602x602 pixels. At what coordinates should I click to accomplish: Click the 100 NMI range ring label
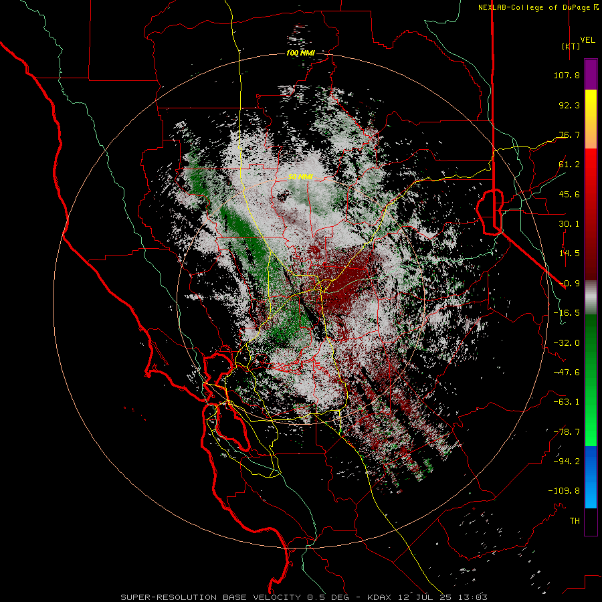tap(300, 53)
